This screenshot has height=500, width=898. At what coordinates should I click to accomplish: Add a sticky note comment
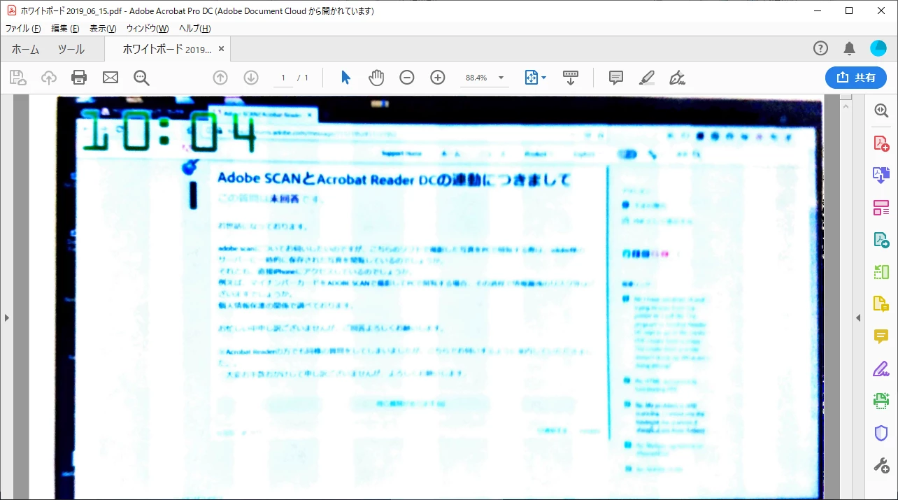(616, 78)
